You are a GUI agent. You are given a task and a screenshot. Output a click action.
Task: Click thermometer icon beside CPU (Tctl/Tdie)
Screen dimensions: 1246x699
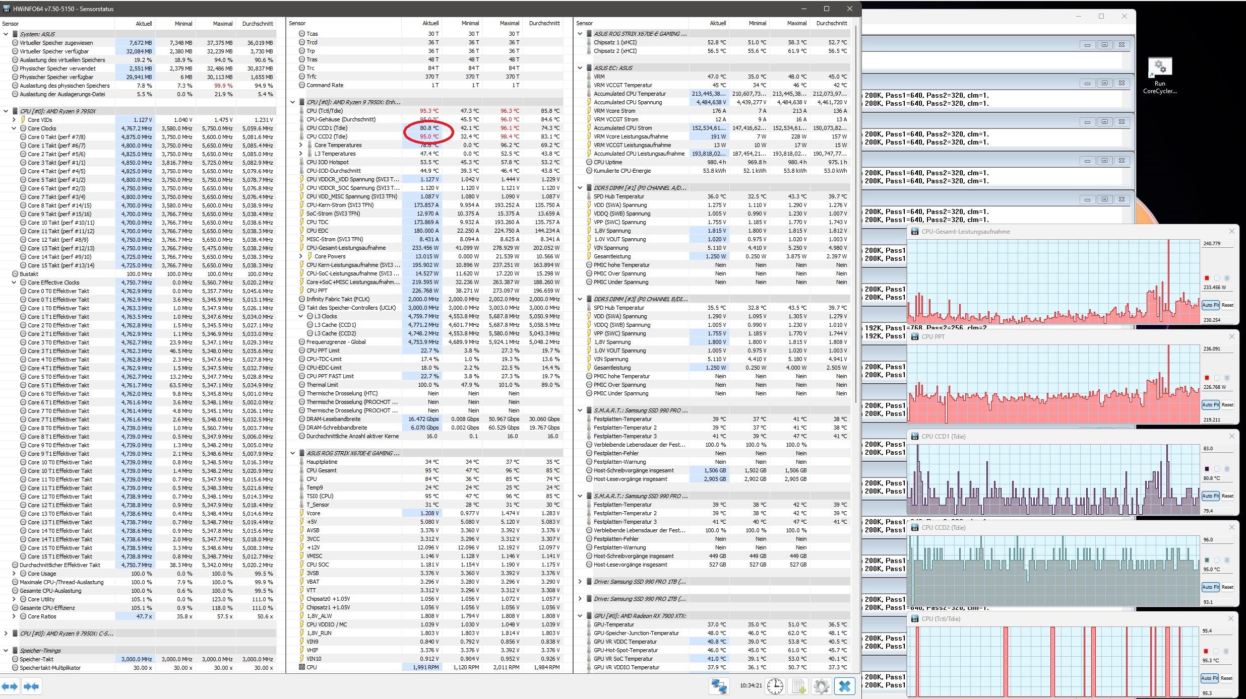(302, 111)
